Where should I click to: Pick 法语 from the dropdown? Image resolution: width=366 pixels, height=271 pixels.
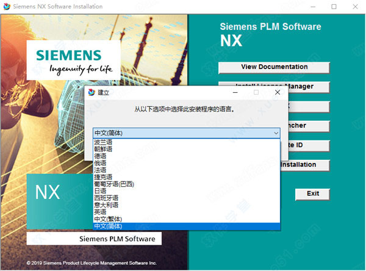coord(101,170)
